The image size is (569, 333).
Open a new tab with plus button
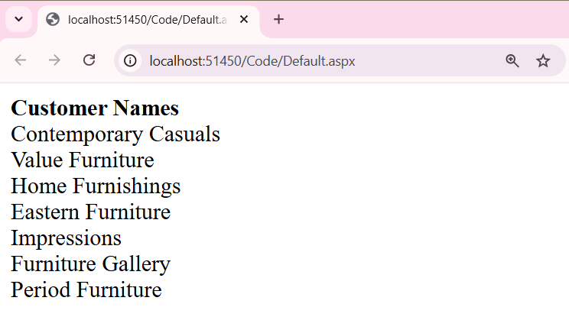278,19
